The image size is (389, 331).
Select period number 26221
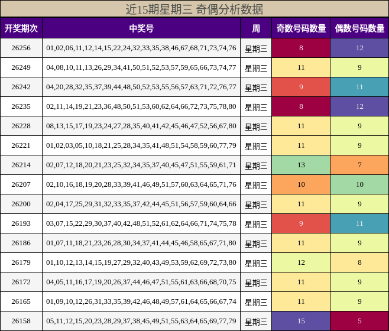[21, 145]
